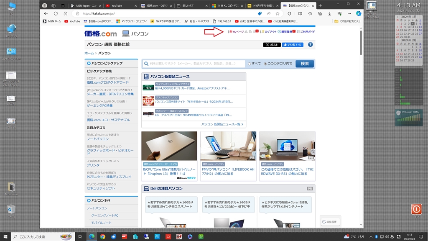428x241 pixels.
Task: Open the 192.168.0.1 bookmark
Action: [x=222, y=21]
